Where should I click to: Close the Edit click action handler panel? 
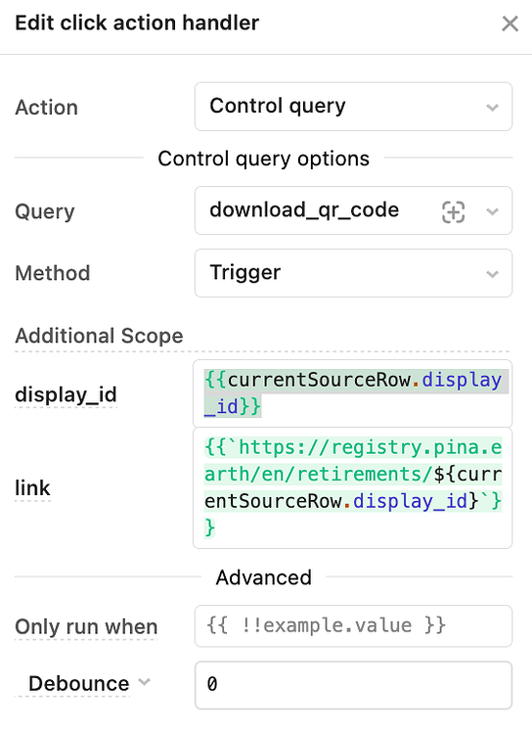pyautogui.click(x=510, y=23)
